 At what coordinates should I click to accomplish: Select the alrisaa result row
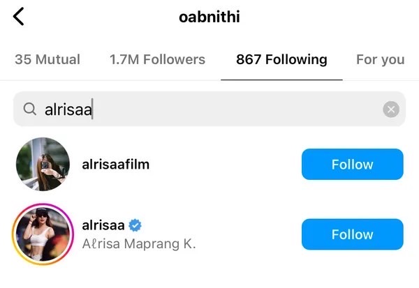pos(209,234)
